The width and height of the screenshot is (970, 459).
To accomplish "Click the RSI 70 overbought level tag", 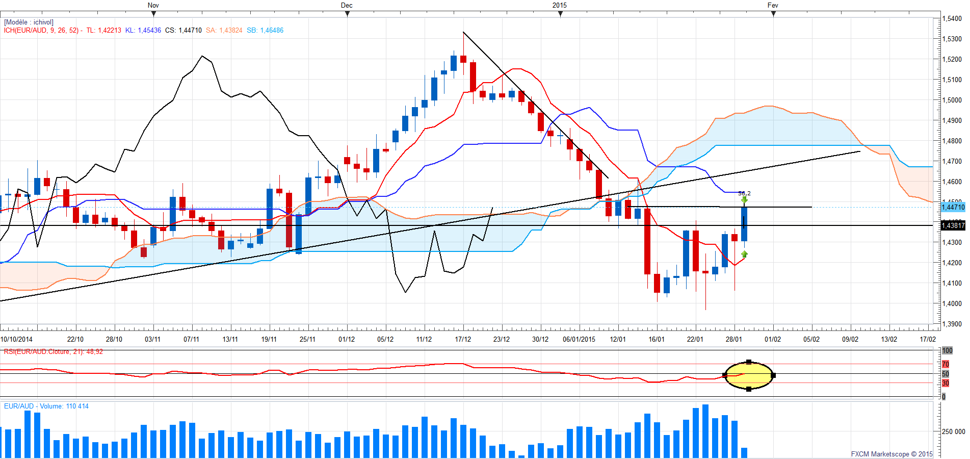I will point(946,364).
